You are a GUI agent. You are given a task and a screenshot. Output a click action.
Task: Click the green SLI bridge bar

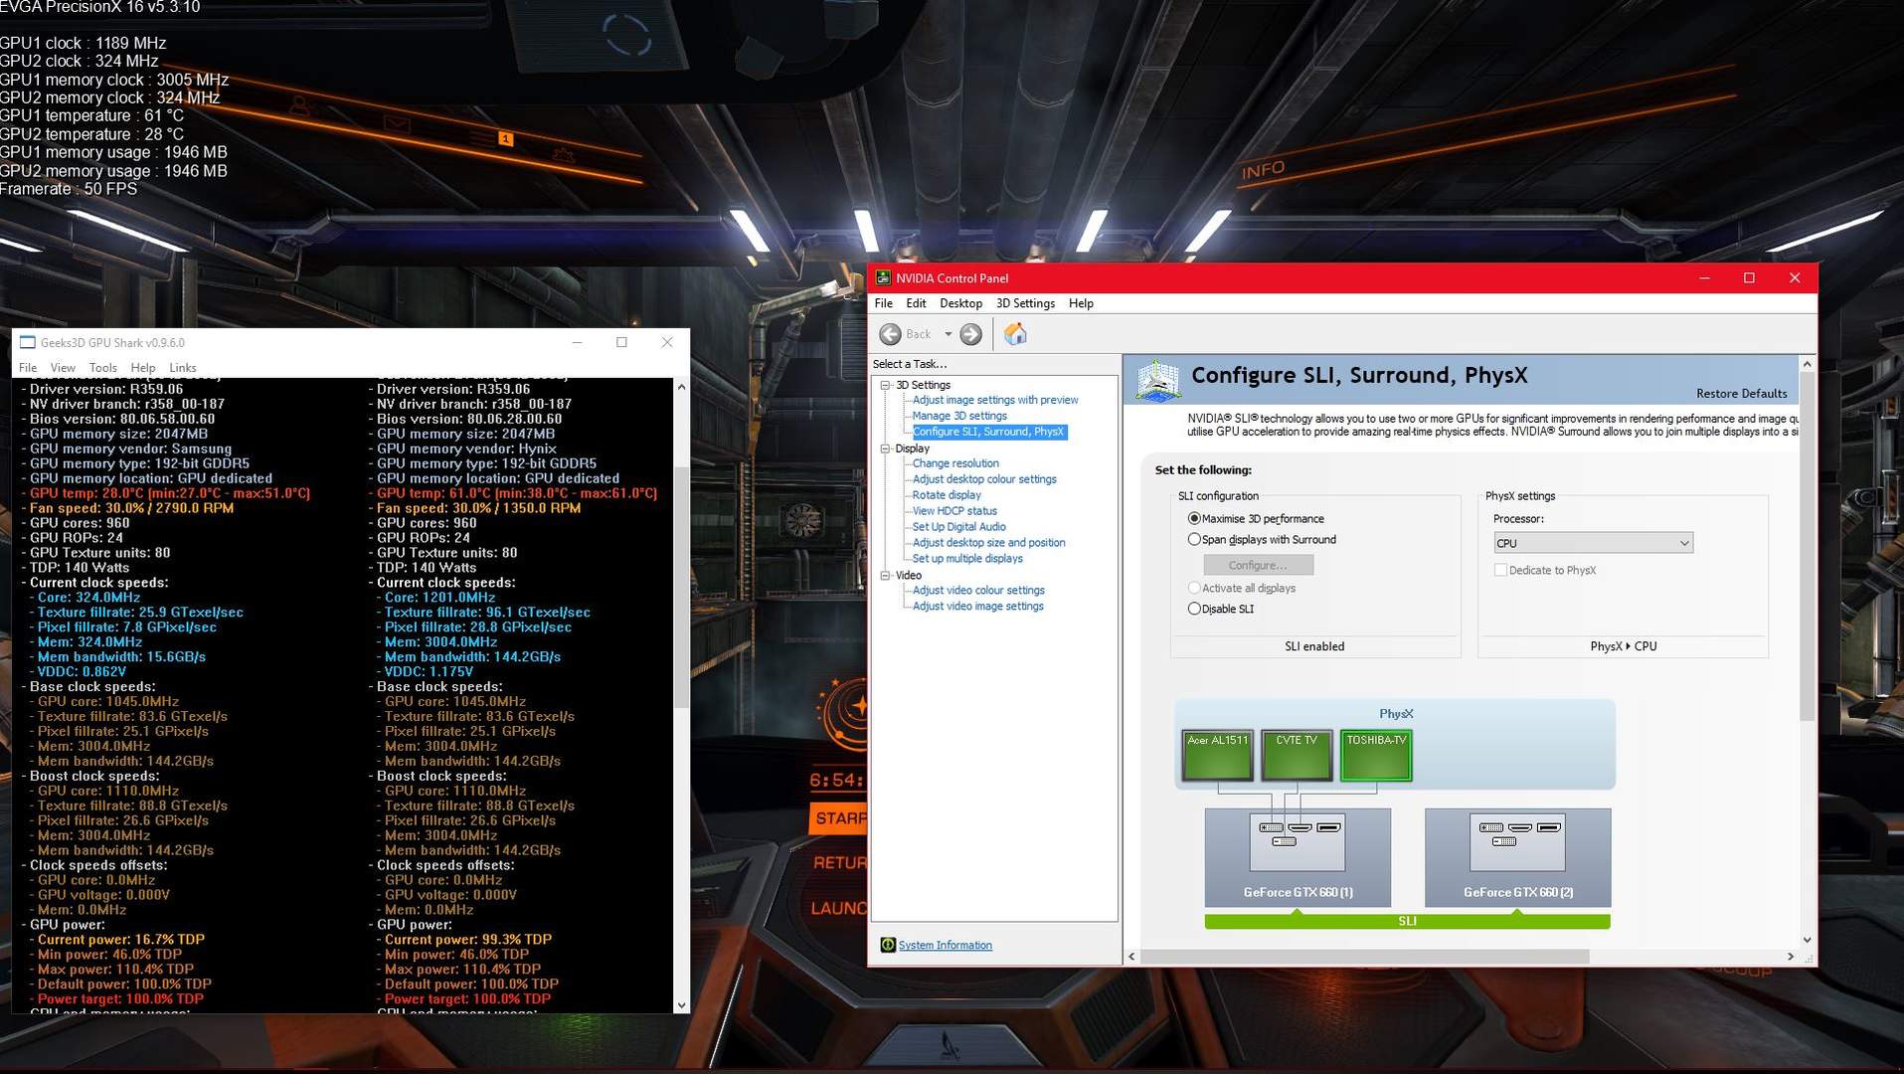[1407, 922]
